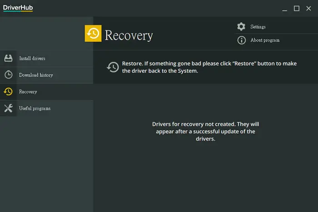Screen dimensions: 318x212
Task: Click the DriverHub logo
Action: click(x=18, y=8)
